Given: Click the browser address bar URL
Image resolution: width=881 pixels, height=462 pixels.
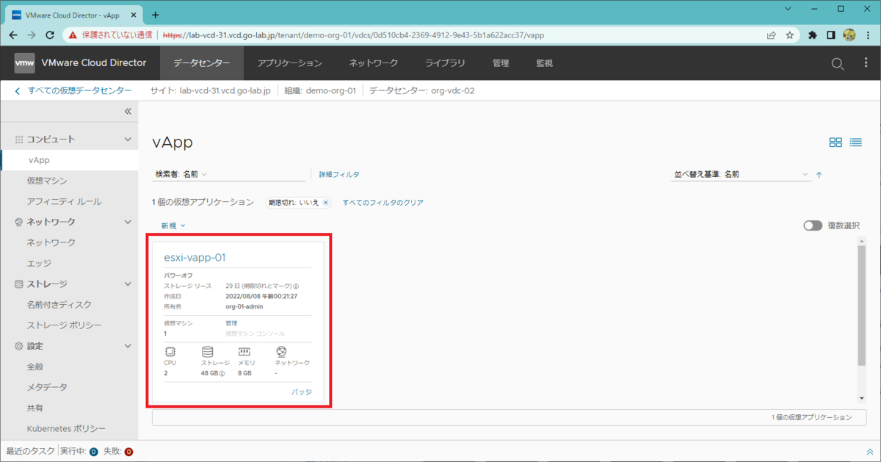Looking at the screenshot, I should pyautogui.click(x=352, y=35).
